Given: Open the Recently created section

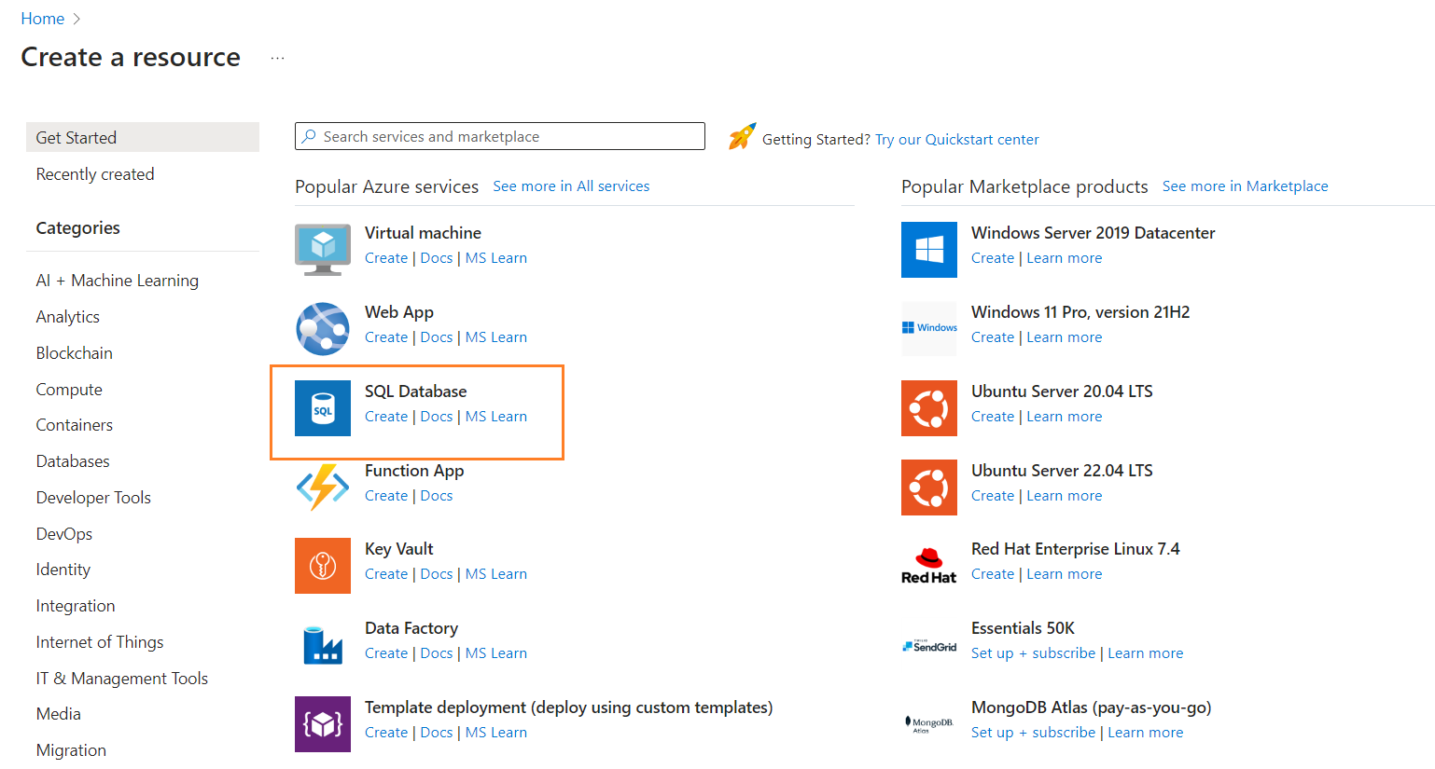Looking at the screenshot, I should 95,174.
